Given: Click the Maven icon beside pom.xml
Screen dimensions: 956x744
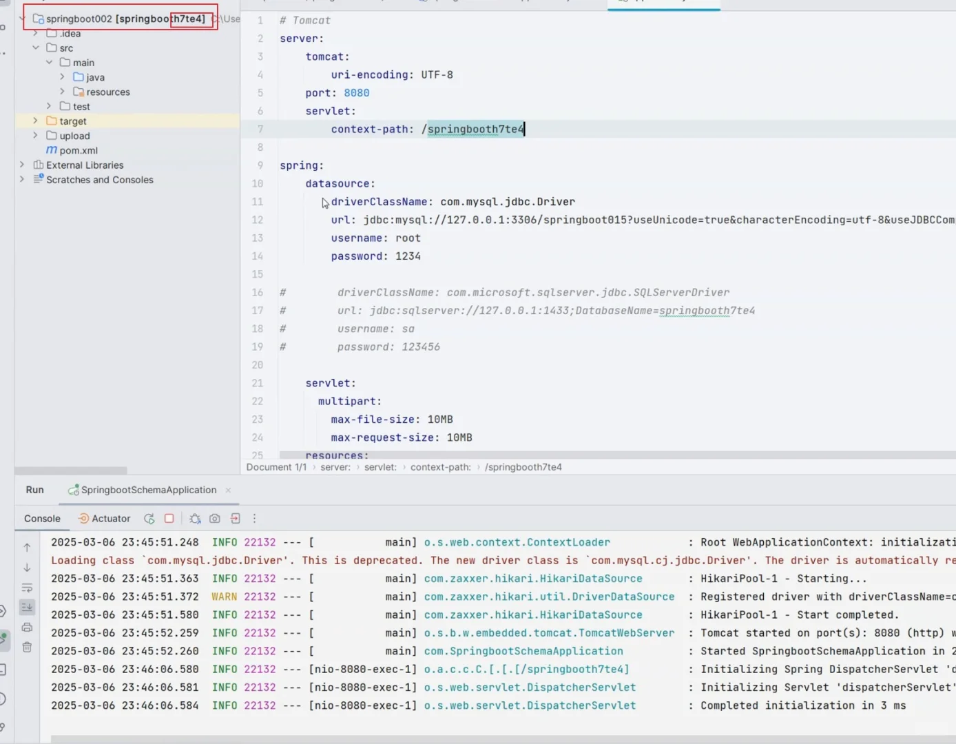Looking at the screenshot, I should (52, 150).
